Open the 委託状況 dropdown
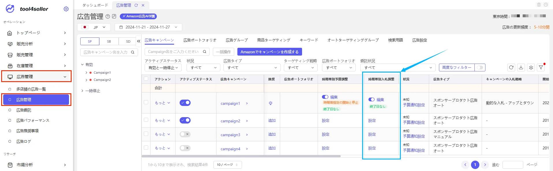Viewport: 553px width, 171px height. point(398,68)
